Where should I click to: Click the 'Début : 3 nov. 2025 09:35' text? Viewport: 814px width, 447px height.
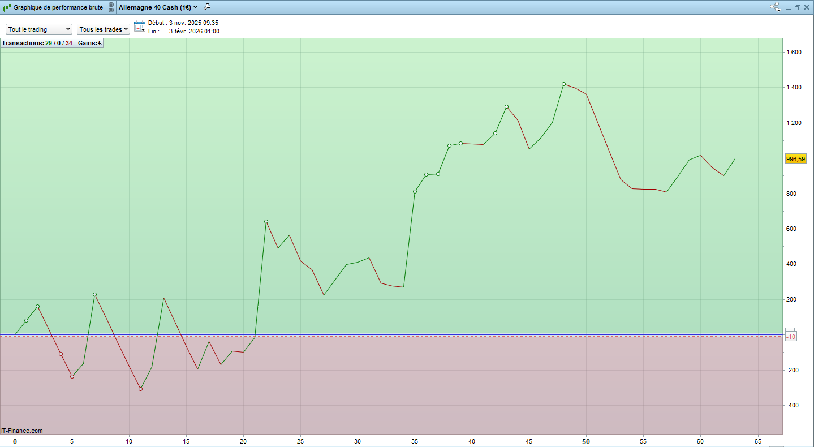(183, 23)
